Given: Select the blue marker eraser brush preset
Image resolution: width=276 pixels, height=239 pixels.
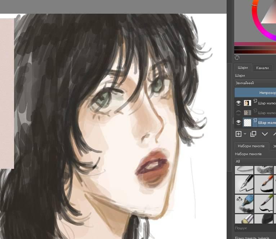Looking at the screenshot, I should click(244, 204).
